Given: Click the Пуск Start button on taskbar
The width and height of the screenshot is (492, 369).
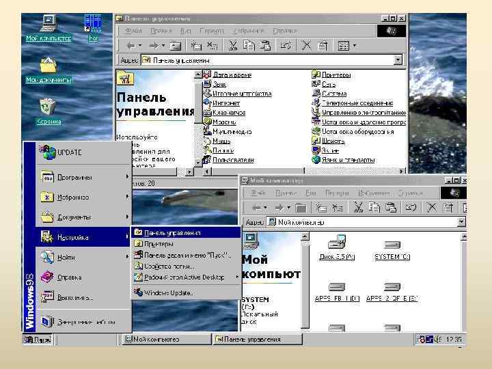Looking at the screenshot, I should tap(38, 340).
